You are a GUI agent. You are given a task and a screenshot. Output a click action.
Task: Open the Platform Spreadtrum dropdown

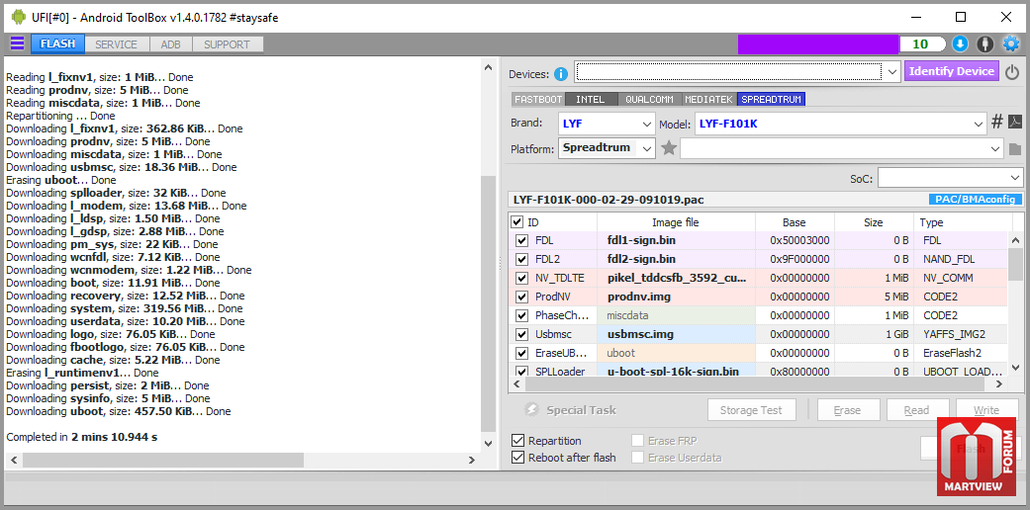(x=648, y=148)
